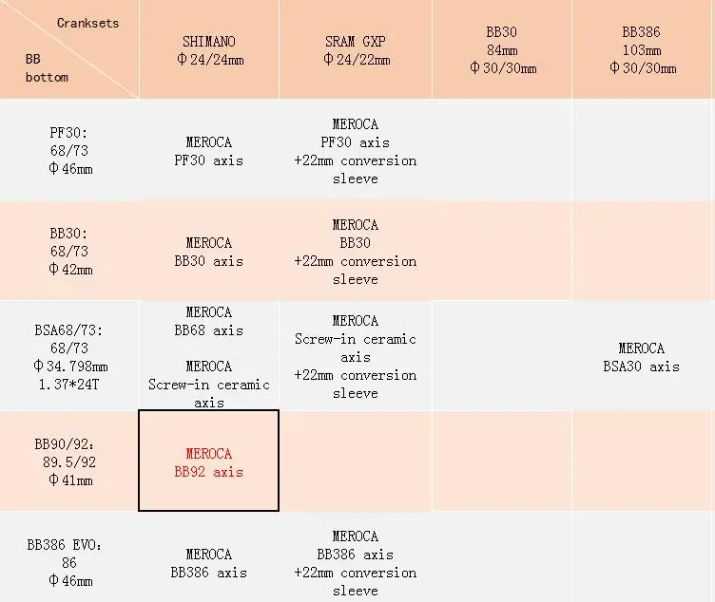Select the BB386 103mm column header

[x=642, y=49]
